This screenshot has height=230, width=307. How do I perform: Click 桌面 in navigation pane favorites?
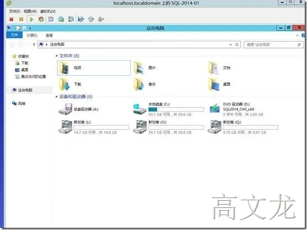(22, 69)
